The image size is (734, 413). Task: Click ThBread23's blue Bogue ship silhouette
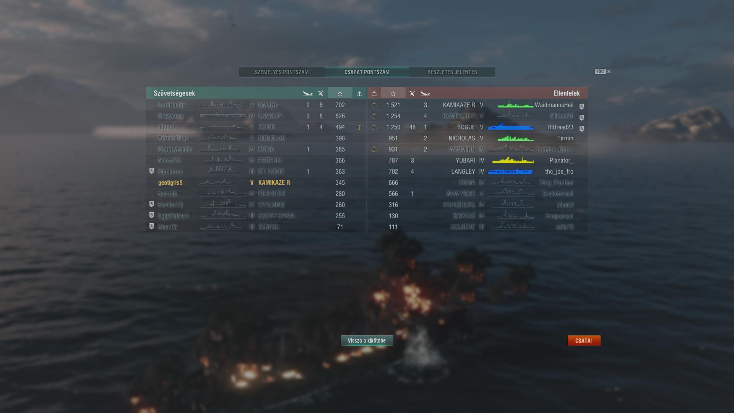511,127
